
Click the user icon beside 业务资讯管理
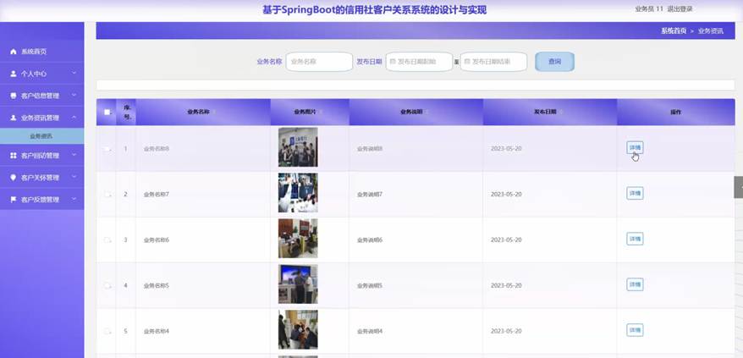(x=14, y=118)
